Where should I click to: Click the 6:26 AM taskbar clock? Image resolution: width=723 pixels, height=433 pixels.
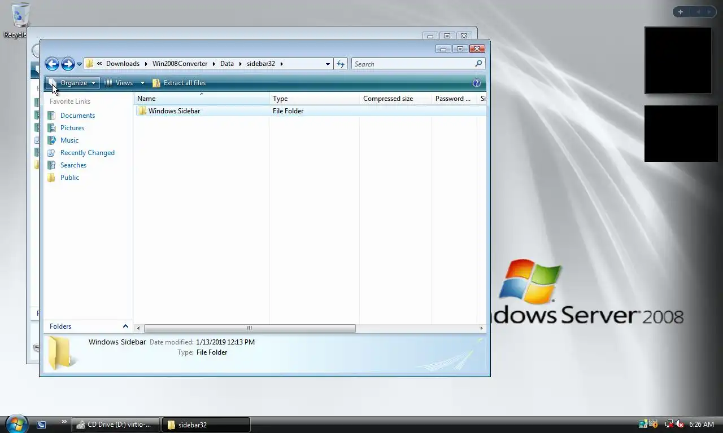coord(702,425)
